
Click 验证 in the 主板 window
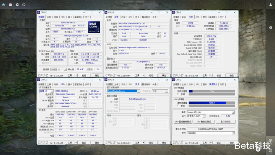(x=151, y=75)
